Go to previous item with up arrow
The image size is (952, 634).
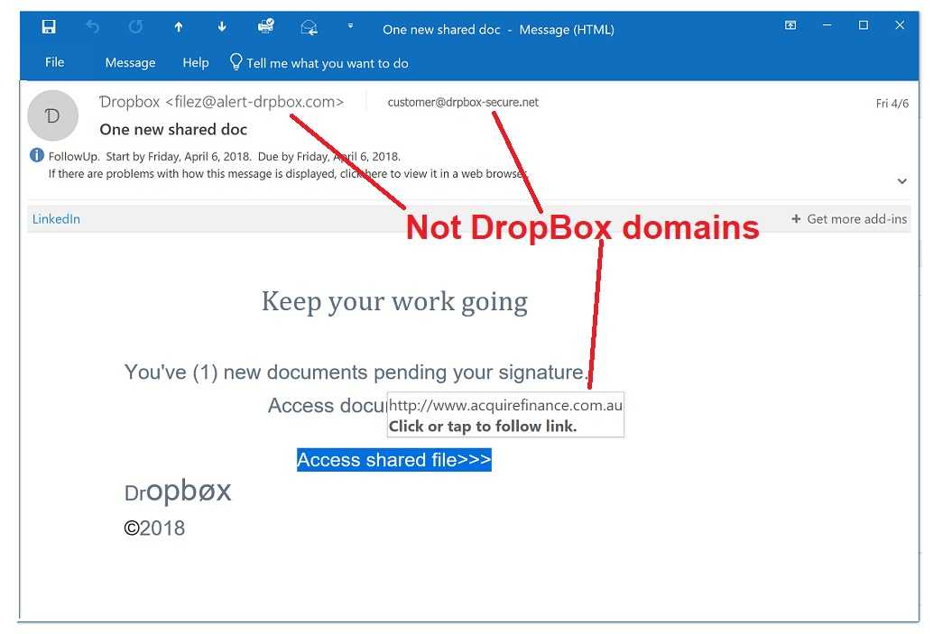coord(179,27)
